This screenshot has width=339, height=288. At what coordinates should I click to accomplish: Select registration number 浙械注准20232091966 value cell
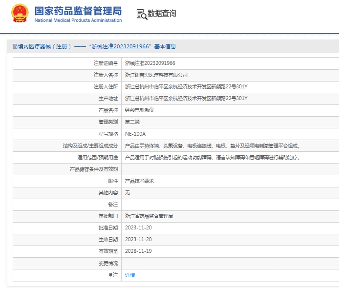(x=150, y=63)
